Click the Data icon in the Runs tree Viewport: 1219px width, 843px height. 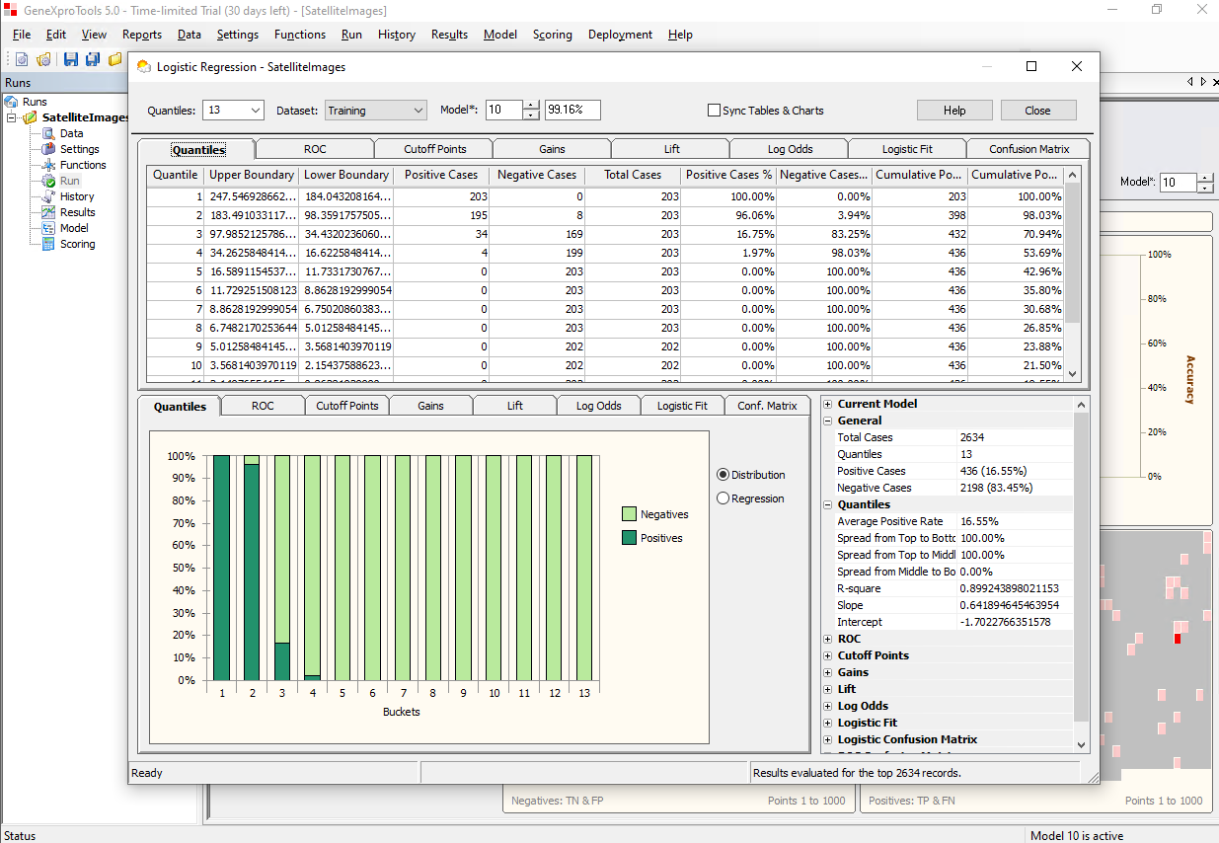click(x=47, y=133)
